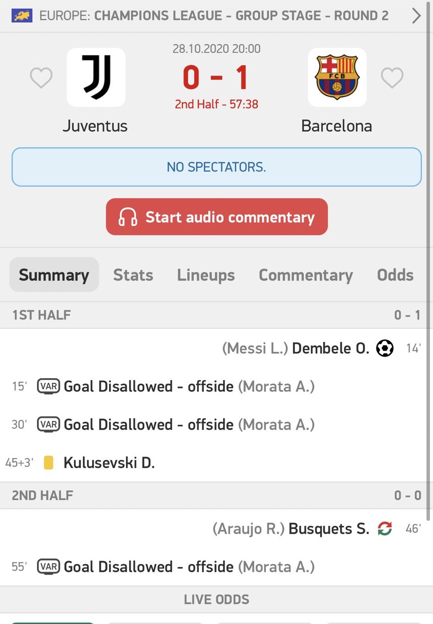Expand the Champions League header chevron

[x=416, y=16]
